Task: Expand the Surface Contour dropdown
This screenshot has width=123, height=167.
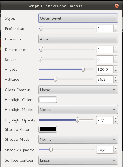Action: pos(78,160)
